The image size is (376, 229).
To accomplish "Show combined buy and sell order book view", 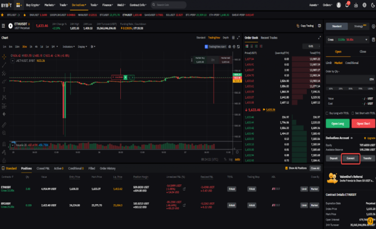I will point(247,46).
